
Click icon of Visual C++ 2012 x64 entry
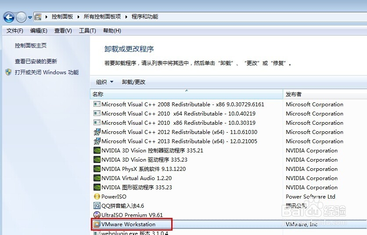[97, 132]
